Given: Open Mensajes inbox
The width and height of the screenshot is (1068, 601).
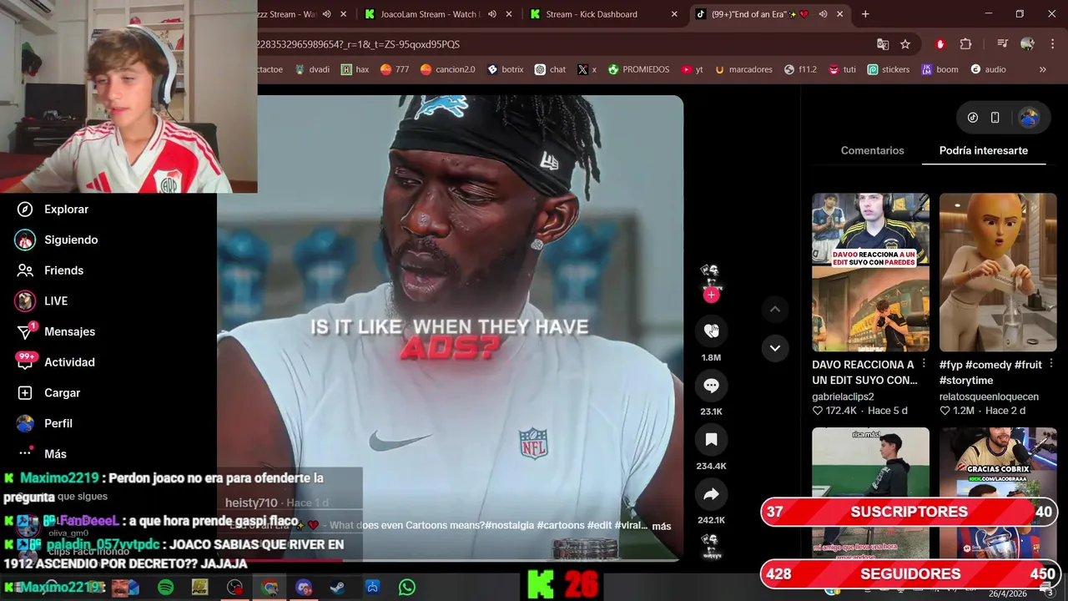Looking at the screenshot, I should (x=57, y=331).
